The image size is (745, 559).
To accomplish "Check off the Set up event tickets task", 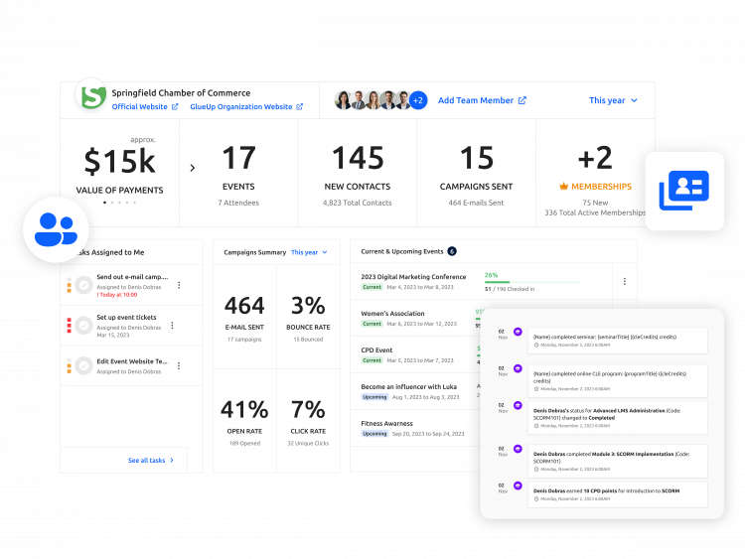I will (x=85, y=325).
